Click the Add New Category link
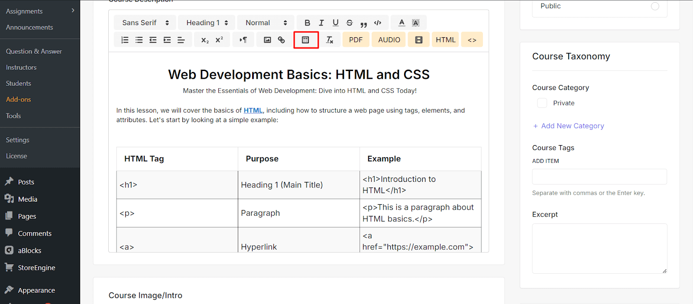Image resolution: width=693 pixels, height=304 pixels. coord(568,126)
